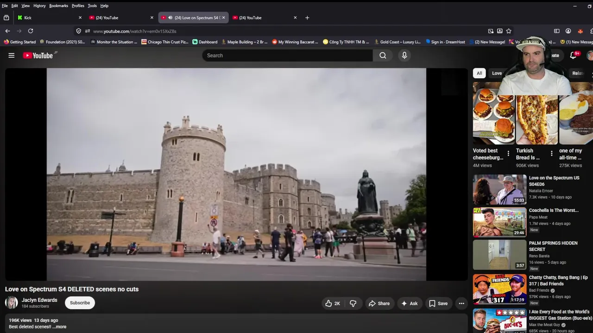Image resolution: width=593 pixels, height=333 pixels.
Task: Go back in browser history
Action: click(7, 31)
